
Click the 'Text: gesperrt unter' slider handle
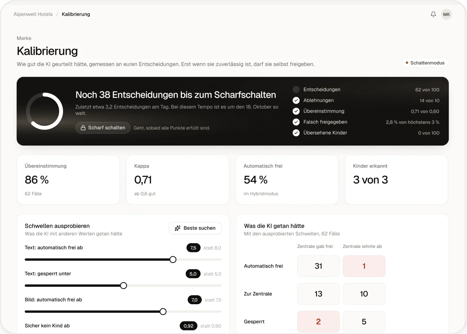[x=124, y=286]
